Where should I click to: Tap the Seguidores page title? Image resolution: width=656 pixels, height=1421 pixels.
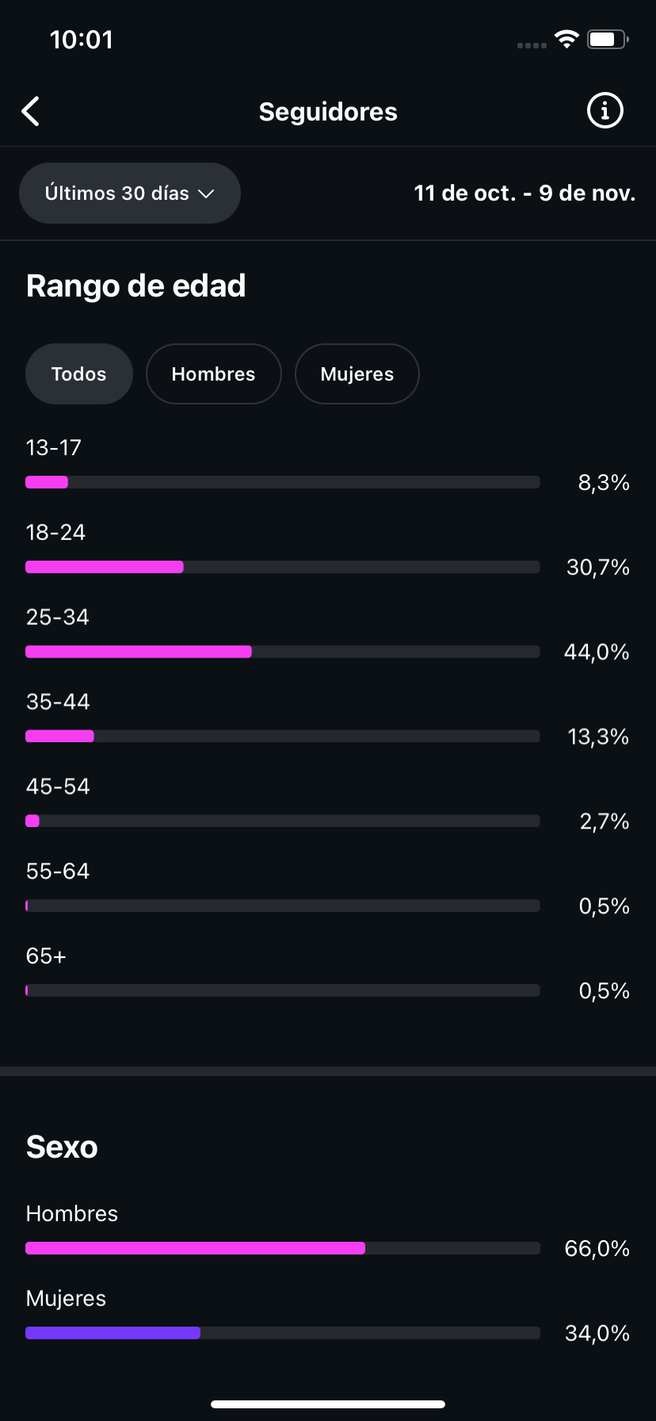pos(328,112)
